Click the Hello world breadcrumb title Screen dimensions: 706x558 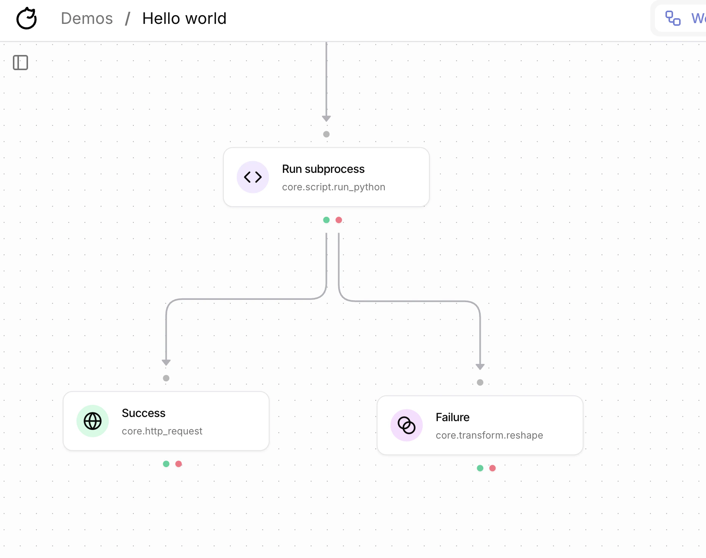[x=184, y=18]
